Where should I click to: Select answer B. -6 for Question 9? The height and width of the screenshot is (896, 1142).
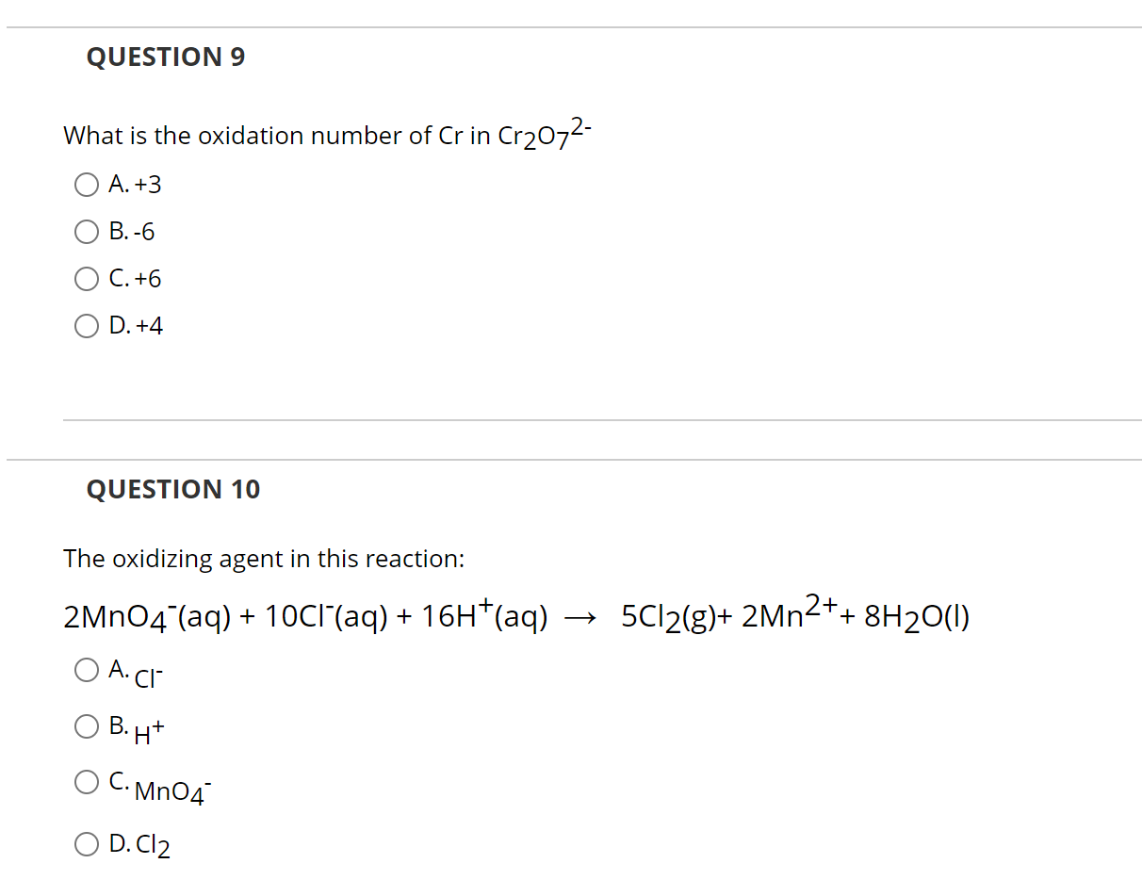(x=86, y=232)
